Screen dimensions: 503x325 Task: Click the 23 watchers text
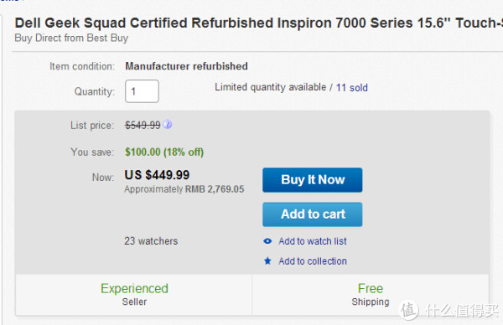151,241
